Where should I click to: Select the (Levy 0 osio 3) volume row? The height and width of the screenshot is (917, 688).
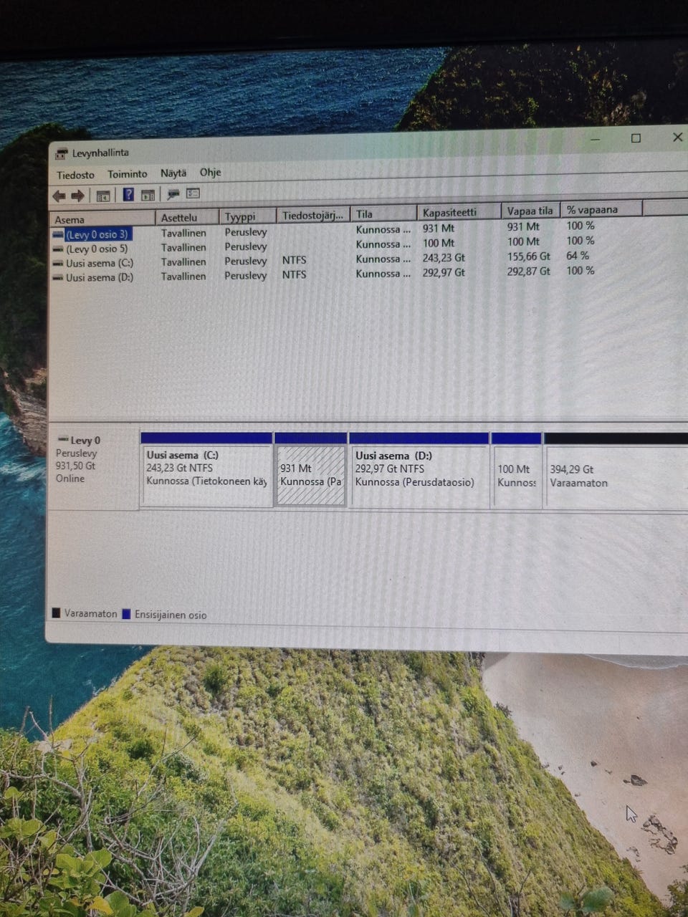click(322, 231)
